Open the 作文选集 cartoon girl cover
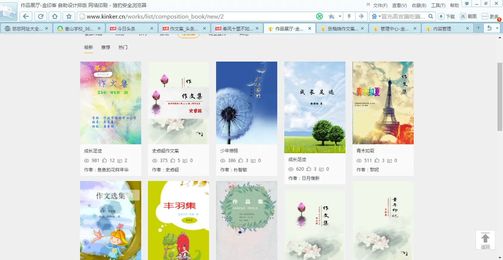The width and height of the screenshot is (503, 260). point(110,220)
